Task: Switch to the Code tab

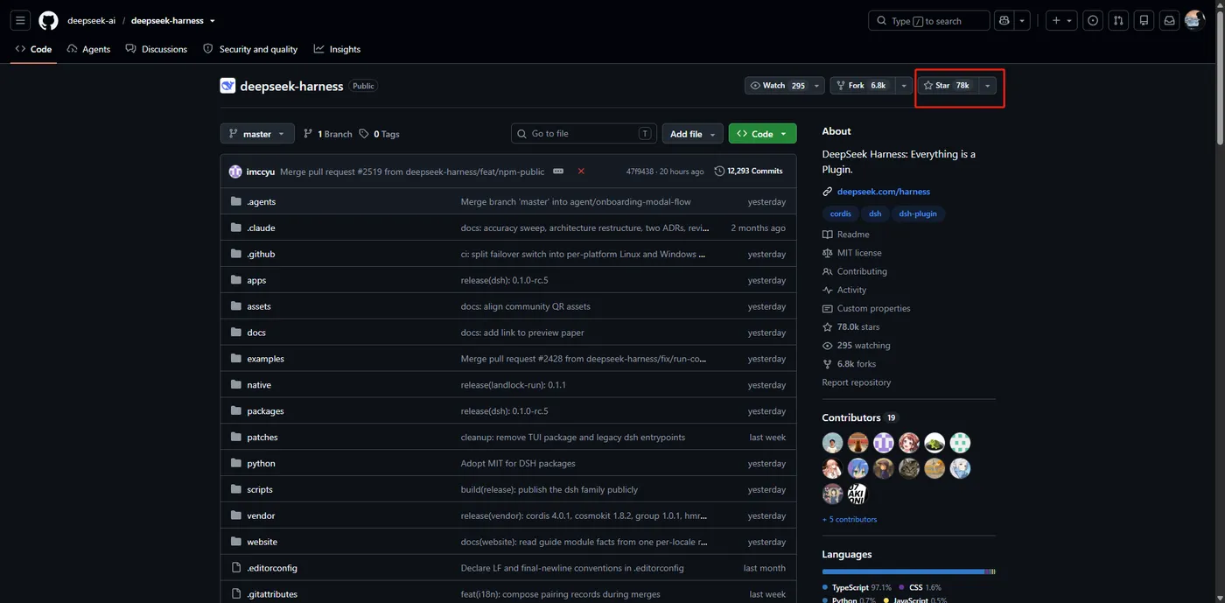Action: click(x=33, y=49)
